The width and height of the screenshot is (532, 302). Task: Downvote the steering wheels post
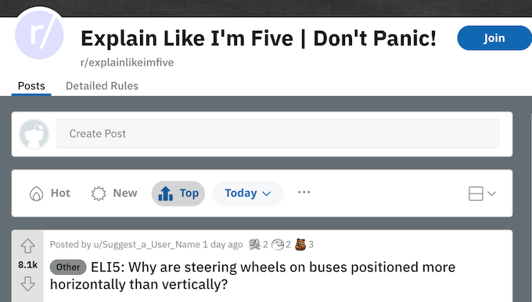[x=27, y=284]
